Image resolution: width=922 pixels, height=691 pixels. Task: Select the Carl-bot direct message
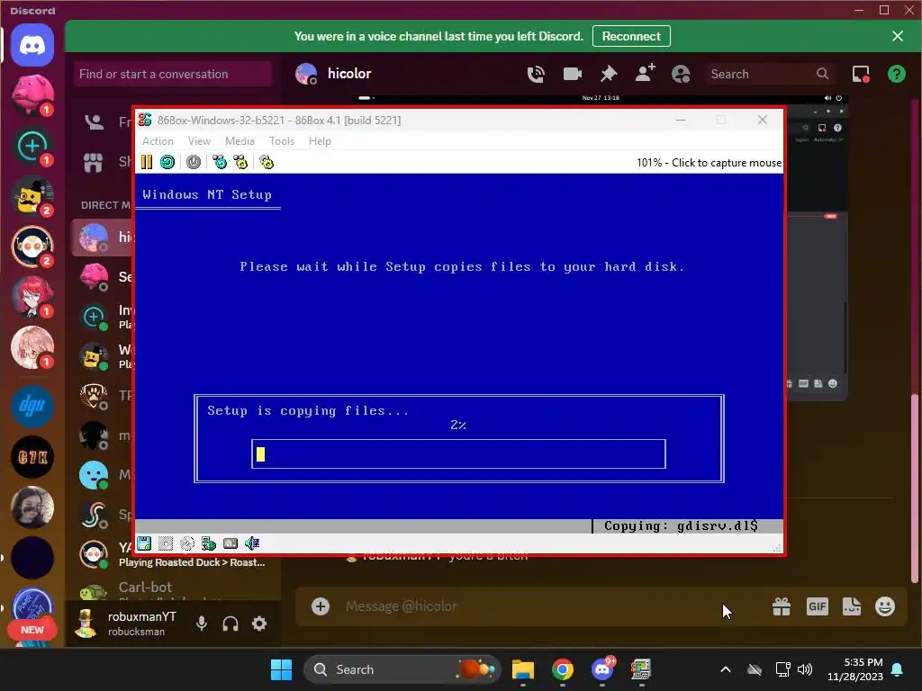(176, 589)
